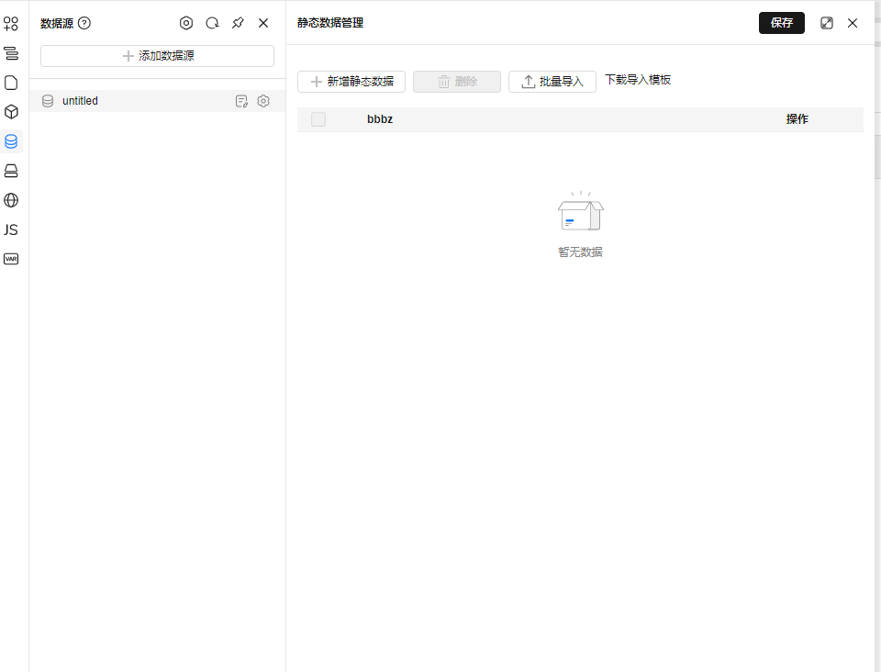
Task: Click the help icon next to 数据源
Action: click(x=84, y=23)
